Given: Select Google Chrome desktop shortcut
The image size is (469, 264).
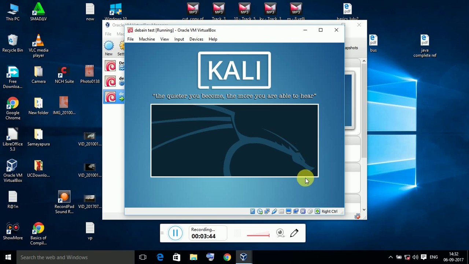Looking at the screenshot, I should tap(13, 109).
